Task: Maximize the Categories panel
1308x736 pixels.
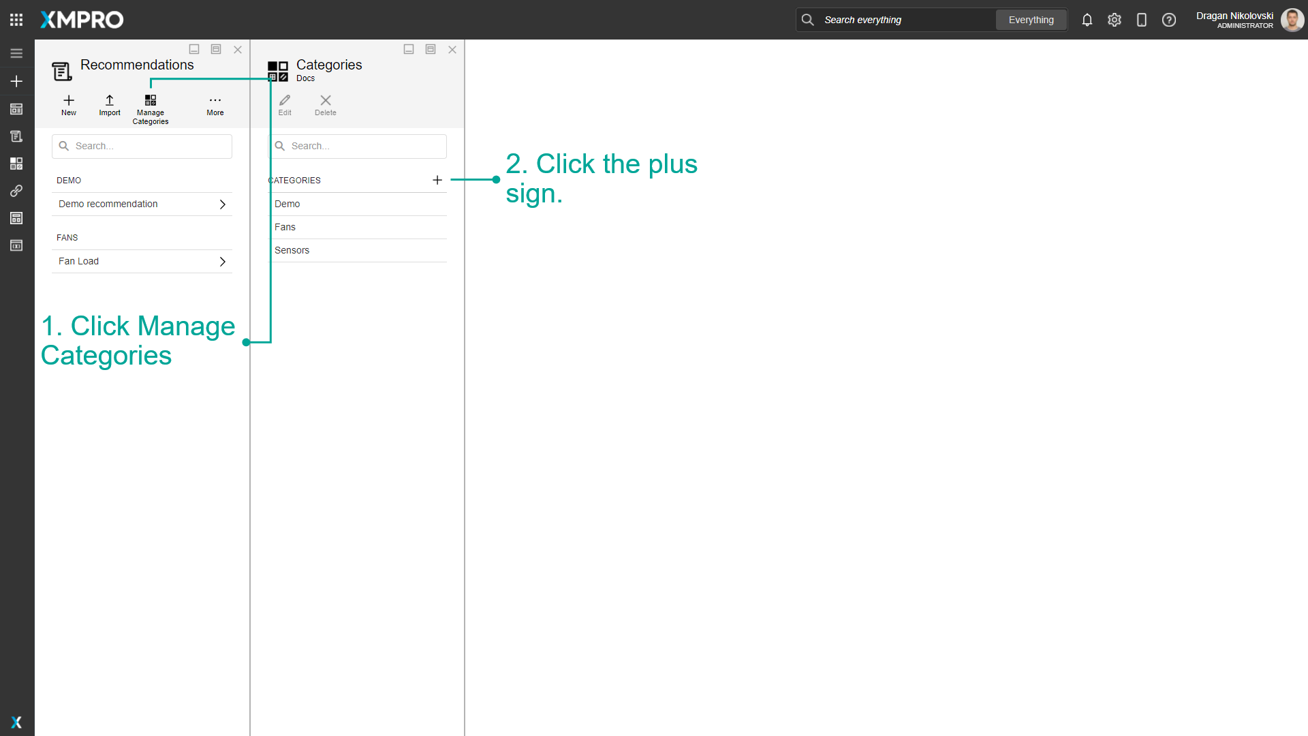Action: pos(431,49)
